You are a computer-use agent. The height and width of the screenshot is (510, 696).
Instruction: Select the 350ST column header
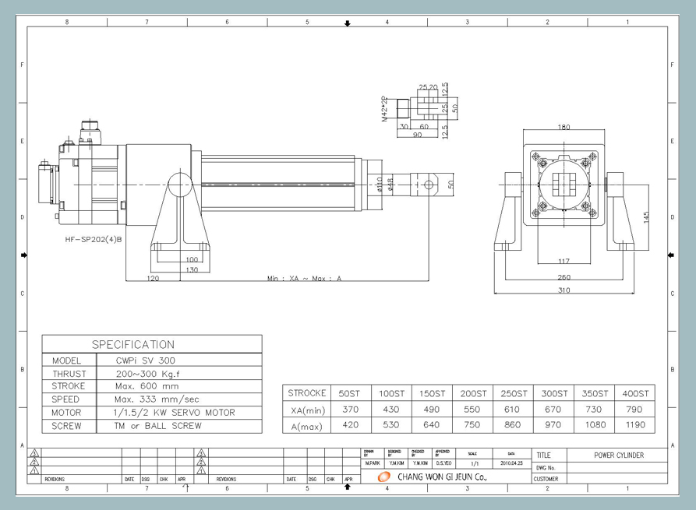click(x=595, y=393)
